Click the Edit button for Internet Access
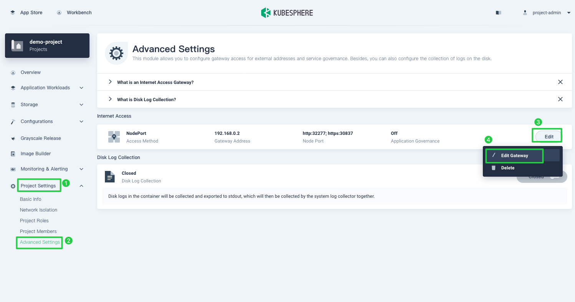 (x=548, y=136)
